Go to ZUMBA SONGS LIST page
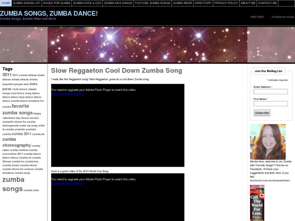 (26, 3)
